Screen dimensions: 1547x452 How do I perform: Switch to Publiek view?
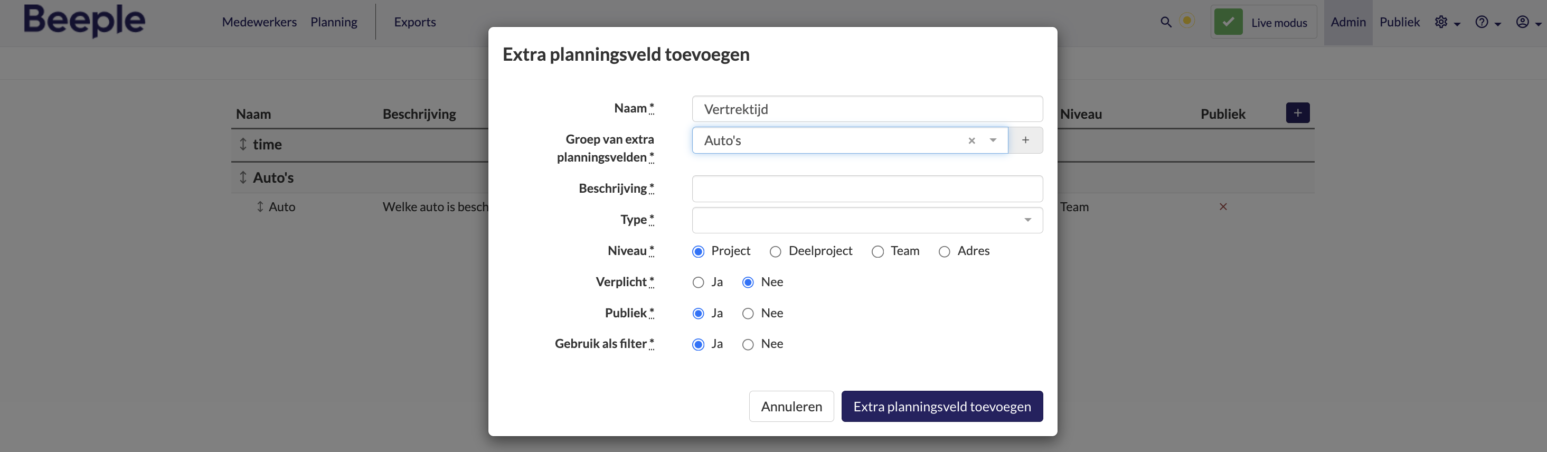pos(1399,22)
